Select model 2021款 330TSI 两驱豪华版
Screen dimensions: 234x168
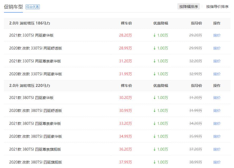[x=31, y=35]
